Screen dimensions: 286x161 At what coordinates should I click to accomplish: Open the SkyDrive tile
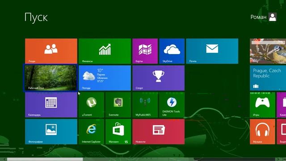172,51
